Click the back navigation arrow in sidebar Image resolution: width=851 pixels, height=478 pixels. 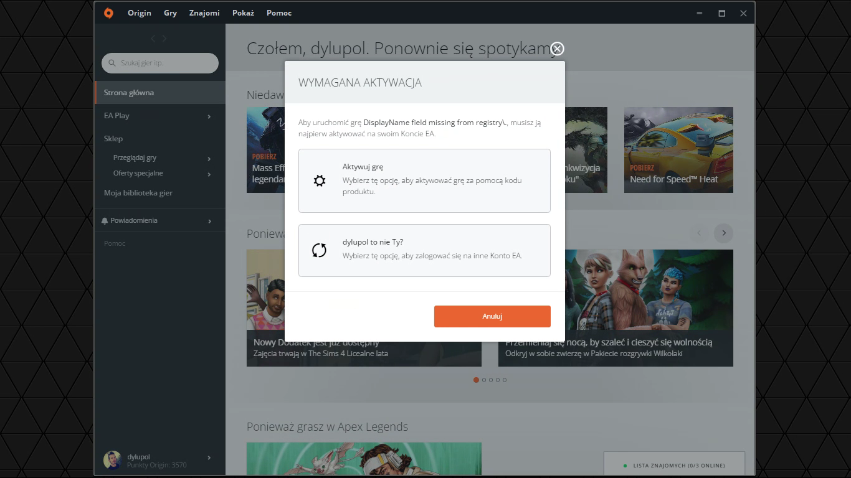(x=153, y=39)
